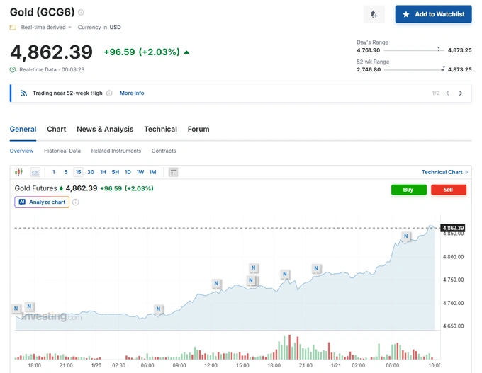Image resolution: width=482 pixels, height=373 pixels.
Task: Open the chart news/calendar overlay icon
Action: tap(173, 172)
